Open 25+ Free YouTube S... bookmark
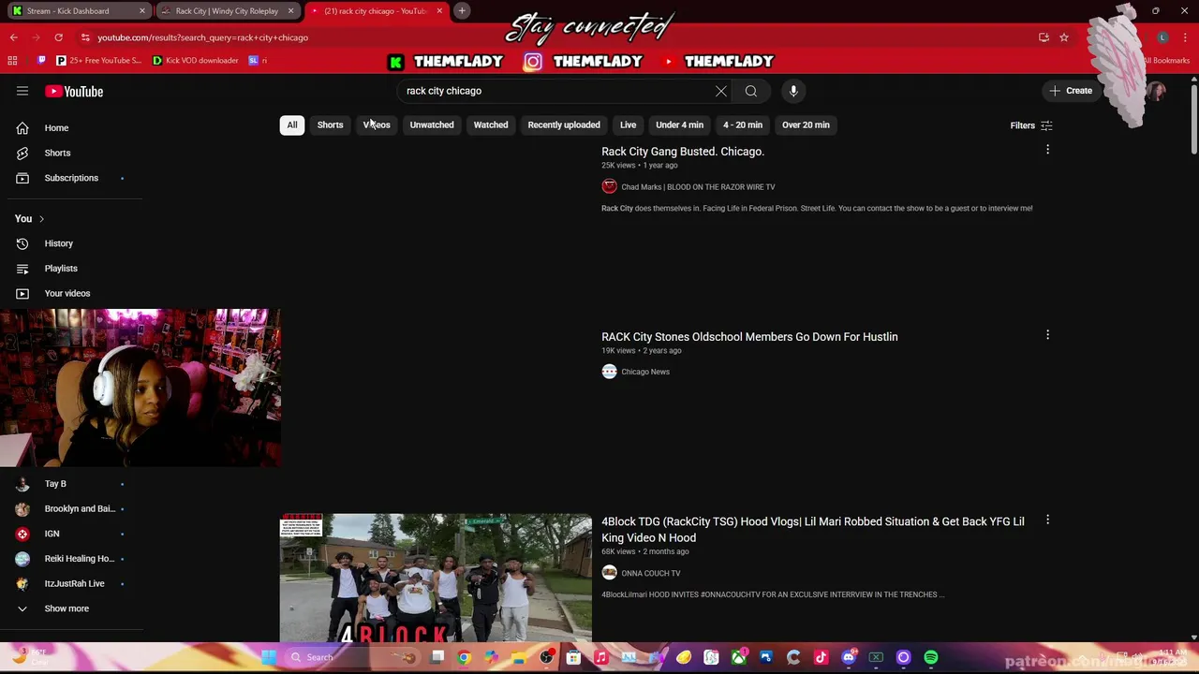Viewport: 1199px width, 674px height. [x=98, y=60]
